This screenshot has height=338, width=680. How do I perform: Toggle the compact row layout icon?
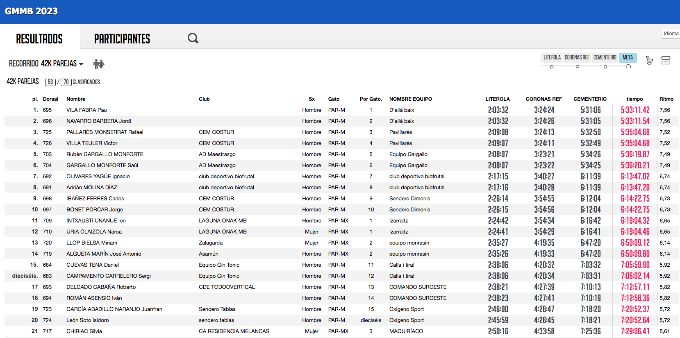tap(666, 61)
